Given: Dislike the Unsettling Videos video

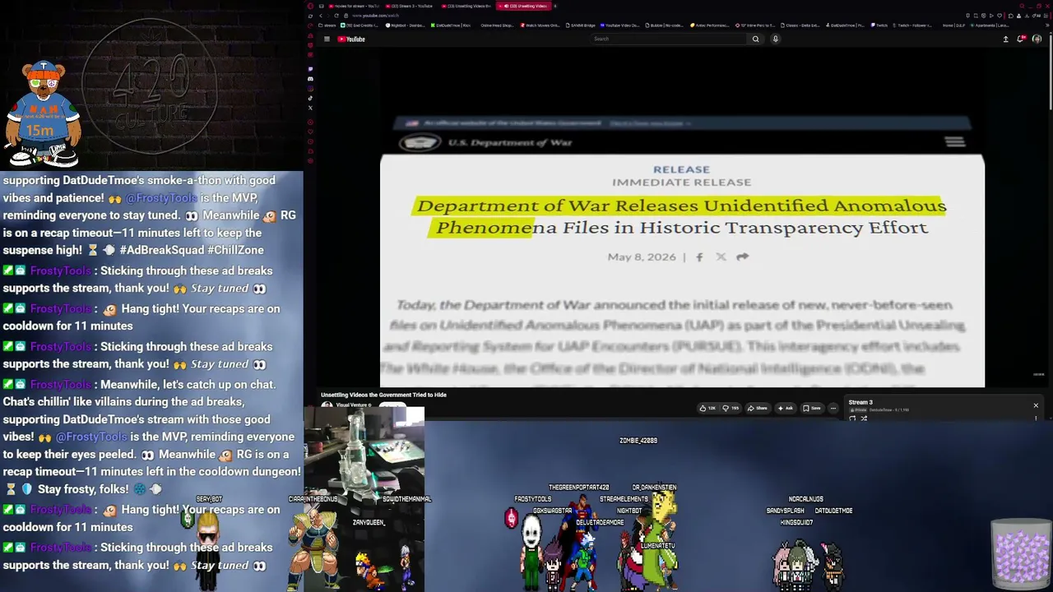Looking at the screenshot, I should [731, 408].
